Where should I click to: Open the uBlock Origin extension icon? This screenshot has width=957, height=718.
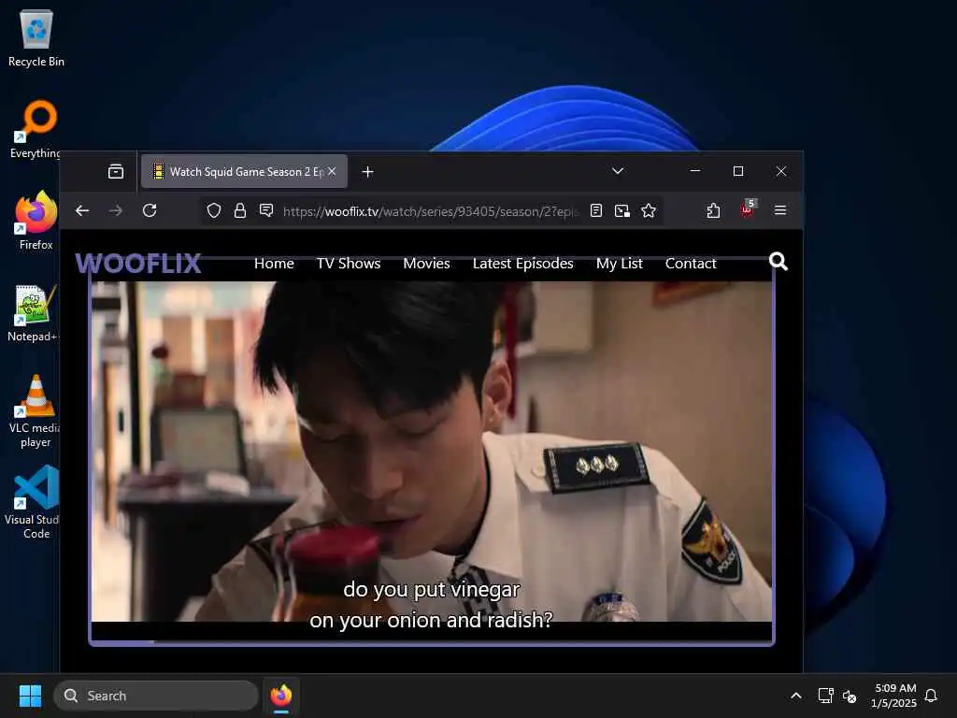point(748,208)
